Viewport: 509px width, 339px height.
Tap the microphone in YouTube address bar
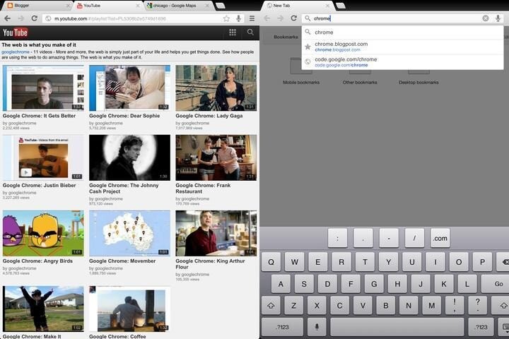[239, 19]
